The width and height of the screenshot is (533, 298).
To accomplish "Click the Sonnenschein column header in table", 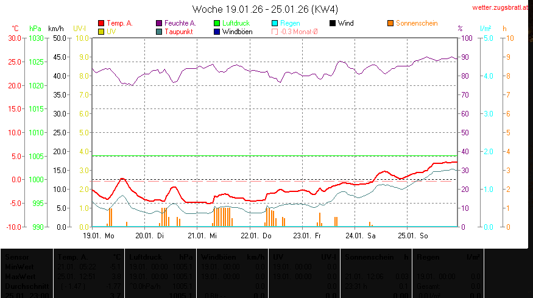I will coord(367,258).
